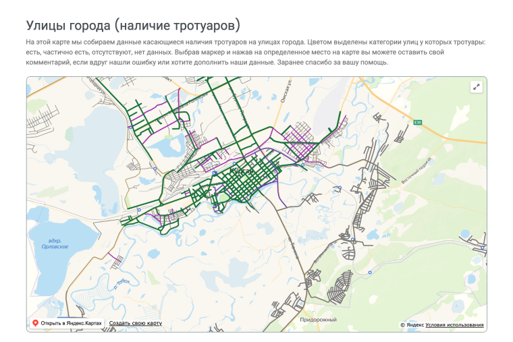Open the map via Открыть в Яндекс.Картах

point(71,323)
